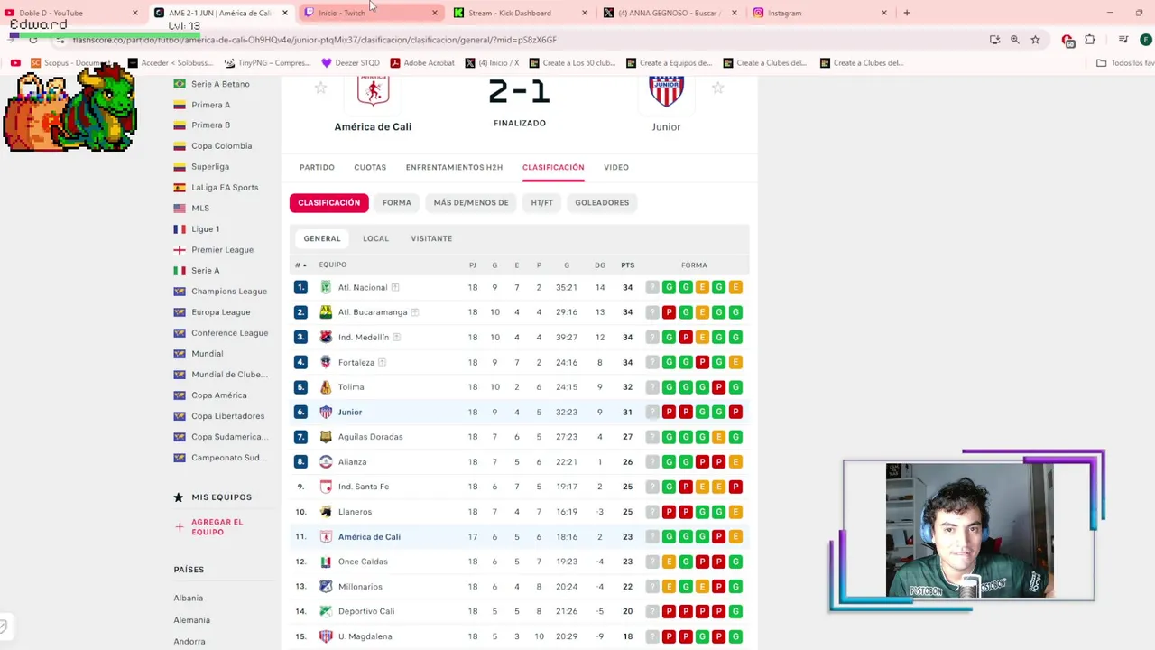
Task: Select the GOLEADORES pill
Action: pyautogui.click(x=602, y=202)
